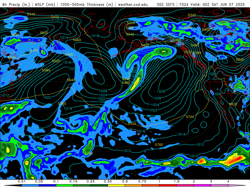Click the '0.75' legend scale label
This screenshot has width=250, height=187.
click(x=142, y=181)
